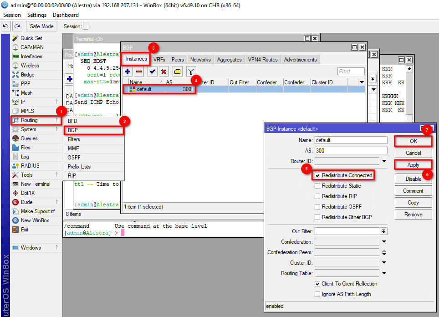Image resolution: width=439 pixels, height=317 pixels.
Task: Toggle the Ignore AS Path Length checkbox
Action: [317, 294]
